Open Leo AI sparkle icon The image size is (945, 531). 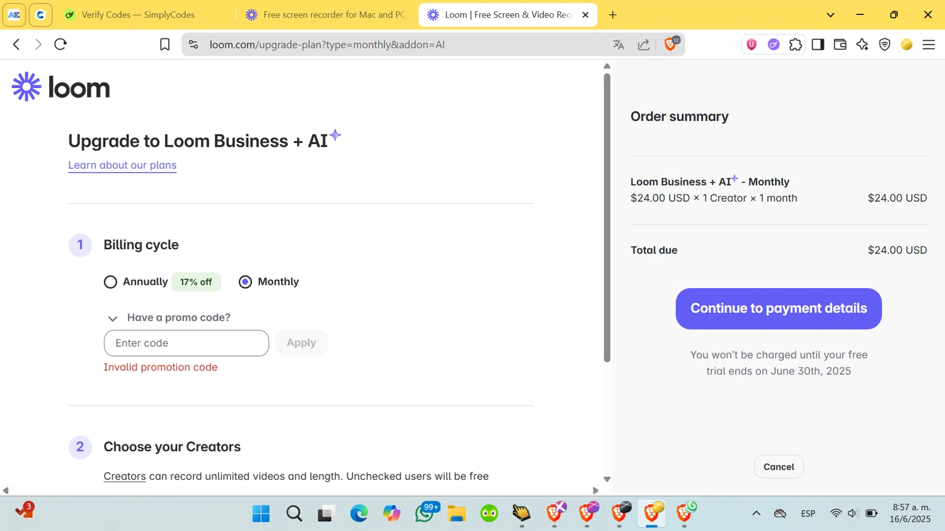click(x=862, y=45)
